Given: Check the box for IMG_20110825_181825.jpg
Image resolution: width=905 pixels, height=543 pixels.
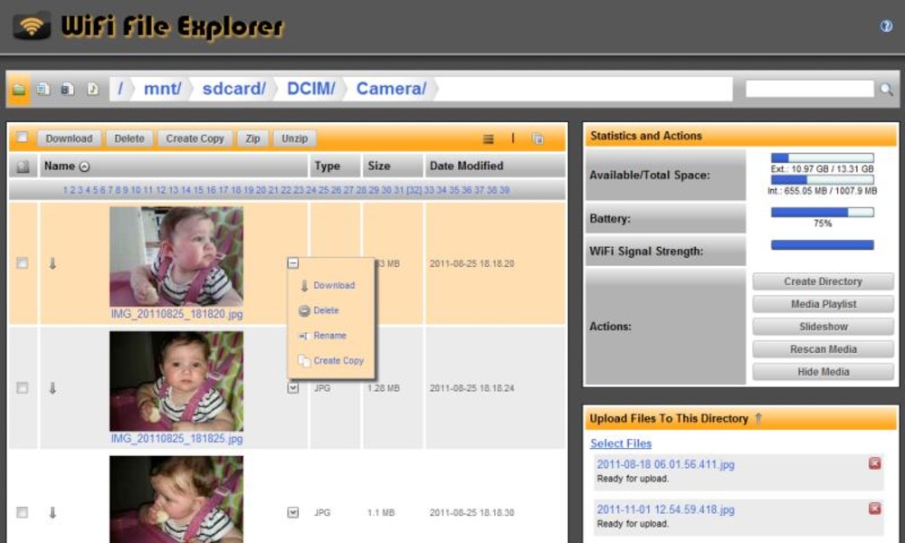Looking at the screenshot, I should [x=22, y=387].
